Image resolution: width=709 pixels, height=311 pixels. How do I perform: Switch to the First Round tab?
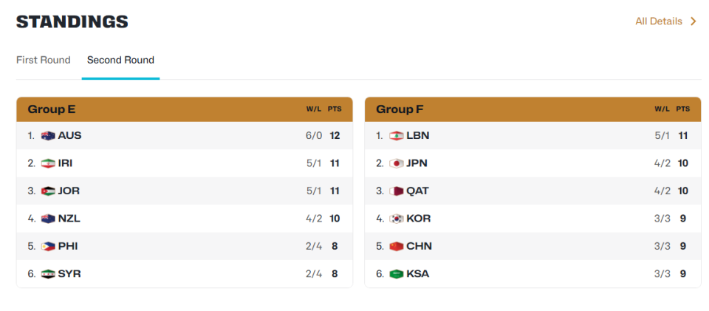pos(44,60)
